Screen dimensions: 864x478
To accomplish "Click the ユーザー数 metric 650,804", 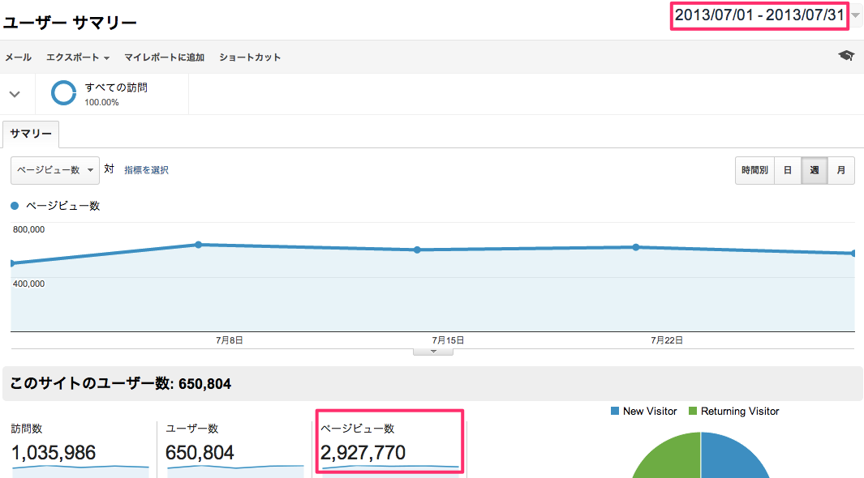I will click(200, 453).
